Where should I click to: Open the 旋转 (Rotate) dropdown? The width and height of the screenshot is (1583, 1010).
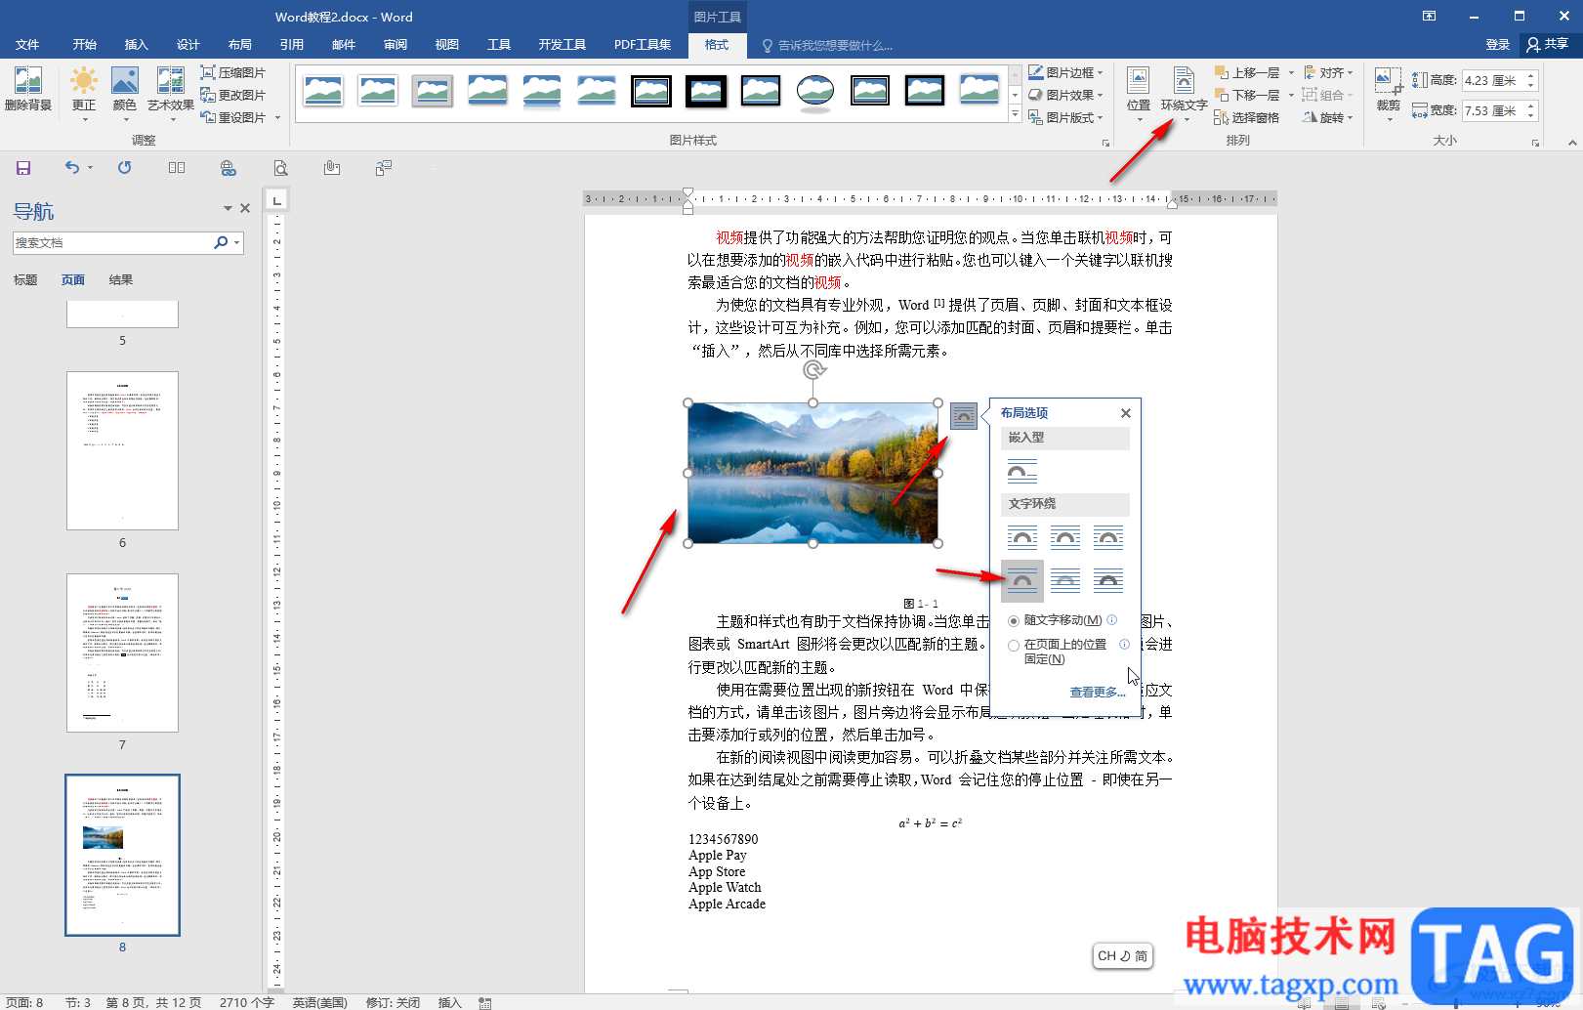coord(1329,117)
